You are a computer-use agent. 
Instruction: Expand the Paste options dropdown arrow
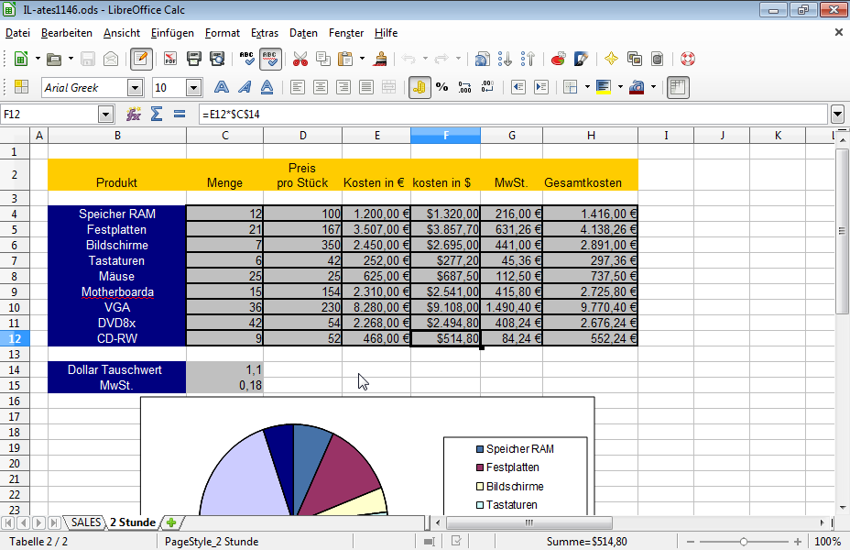click(362, 59)
